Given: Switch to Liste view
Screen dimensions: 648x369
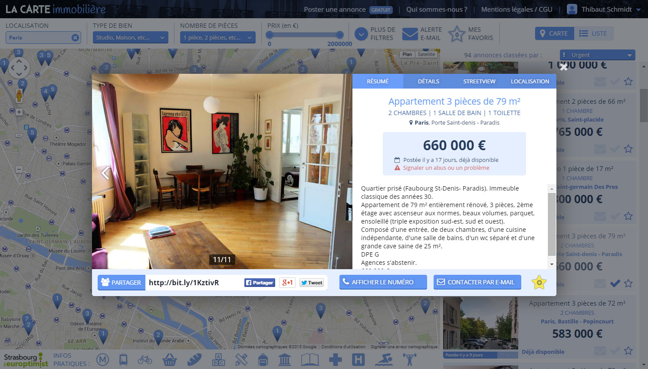Looking at the screenshot, I should 593,33.
